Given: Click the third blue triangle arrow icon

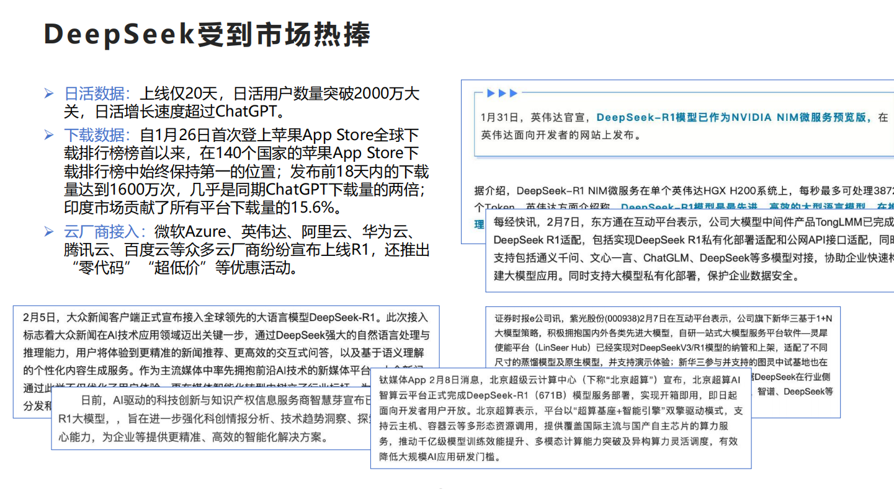Looking at the screenshot, I should pyautogui.click(x=513, y=93).
